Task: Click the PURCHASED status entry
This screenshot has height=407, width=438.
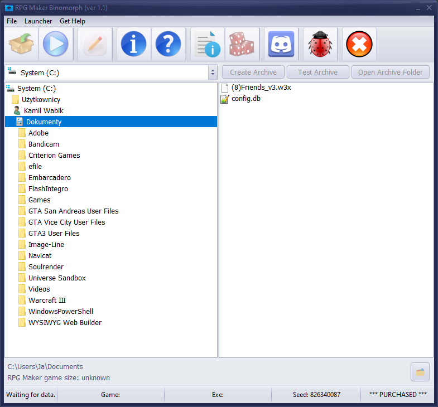Action: [x=398, y=394]
